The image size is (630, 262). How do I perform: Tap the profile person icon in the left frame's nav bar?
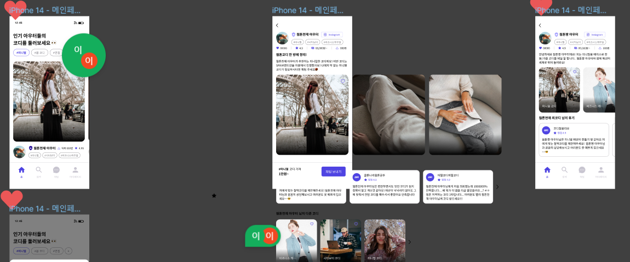[75, 170]
